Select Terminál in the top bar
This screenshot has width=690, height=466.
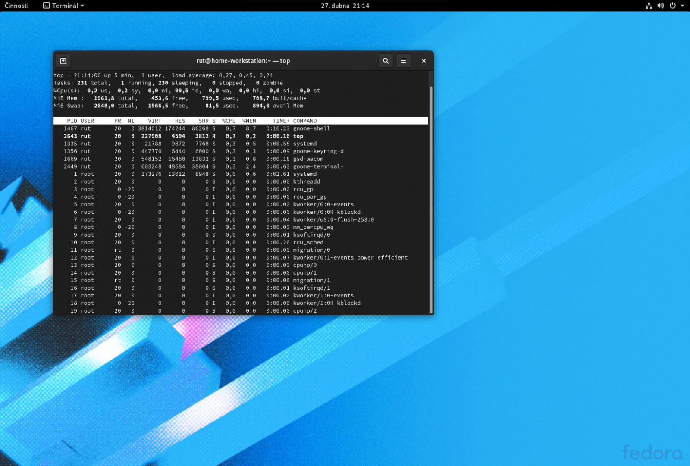(65, 6)
